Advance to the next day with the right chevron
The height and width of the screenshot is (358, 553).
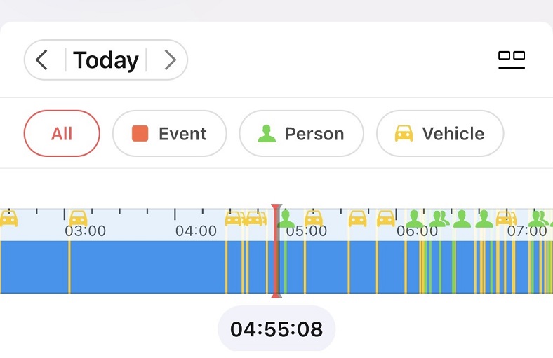coord(169,60)
